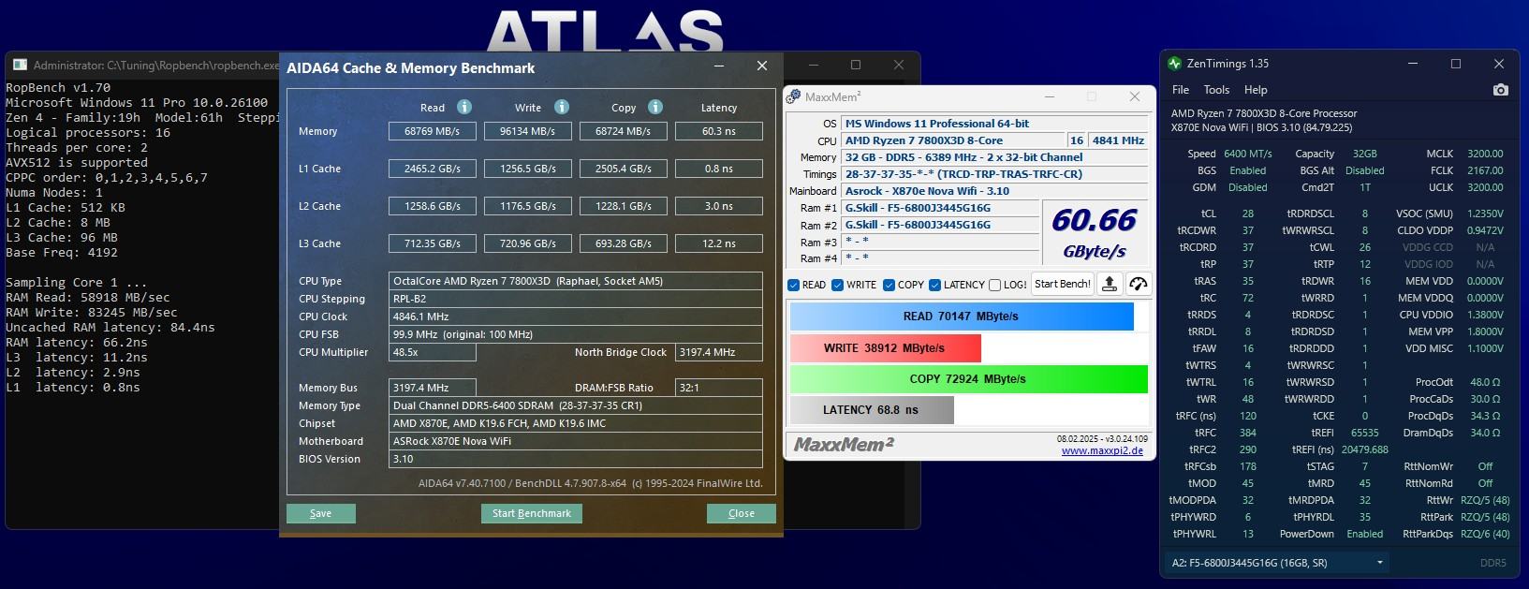This screenshot has width=1529, height=589.
Task: Minimize the MaxxMem window
Action: tap(1049, 96)
